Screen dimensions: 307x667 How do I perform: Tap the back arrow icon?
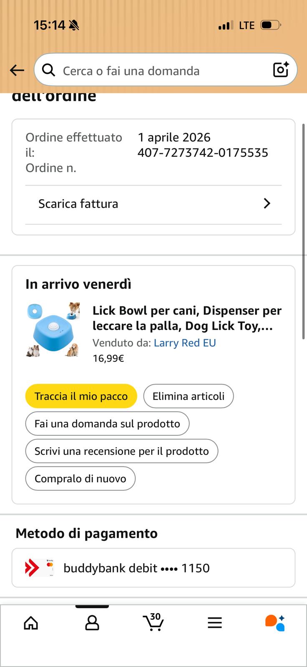click(17, 70)
